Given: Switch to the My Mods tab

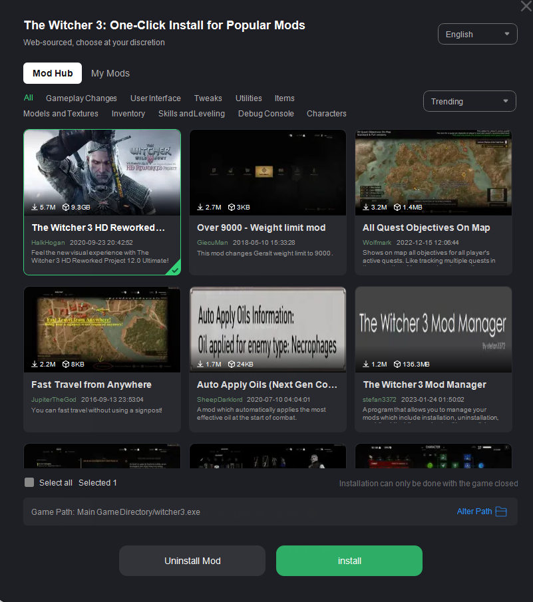Looking at the screenshot, I should pyautogui.click(x=110, y=73).
